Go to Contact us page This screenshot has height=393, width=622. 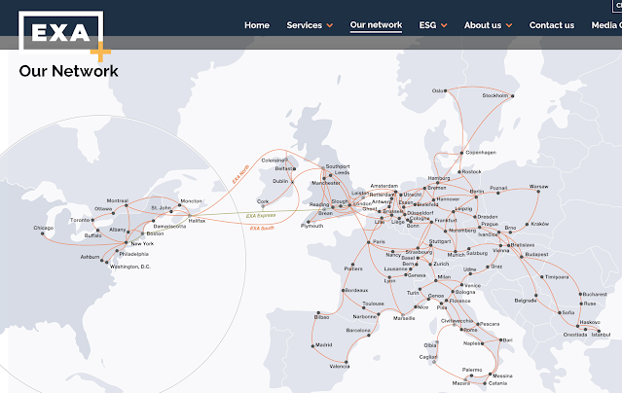[x=551, y=25]
